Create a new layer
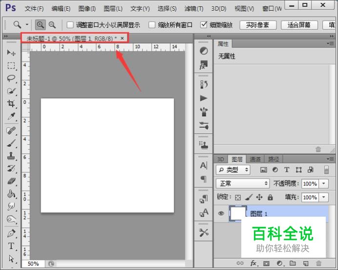338x270 pixels. tap(306, 263)
